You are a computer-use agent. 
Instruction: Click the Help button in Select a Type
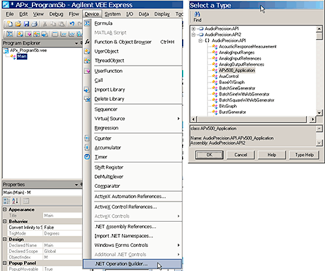tap(272, 155)
